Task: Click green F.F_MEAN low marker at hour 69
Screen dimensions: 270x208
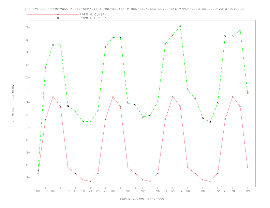Action: tap(210, 122)
